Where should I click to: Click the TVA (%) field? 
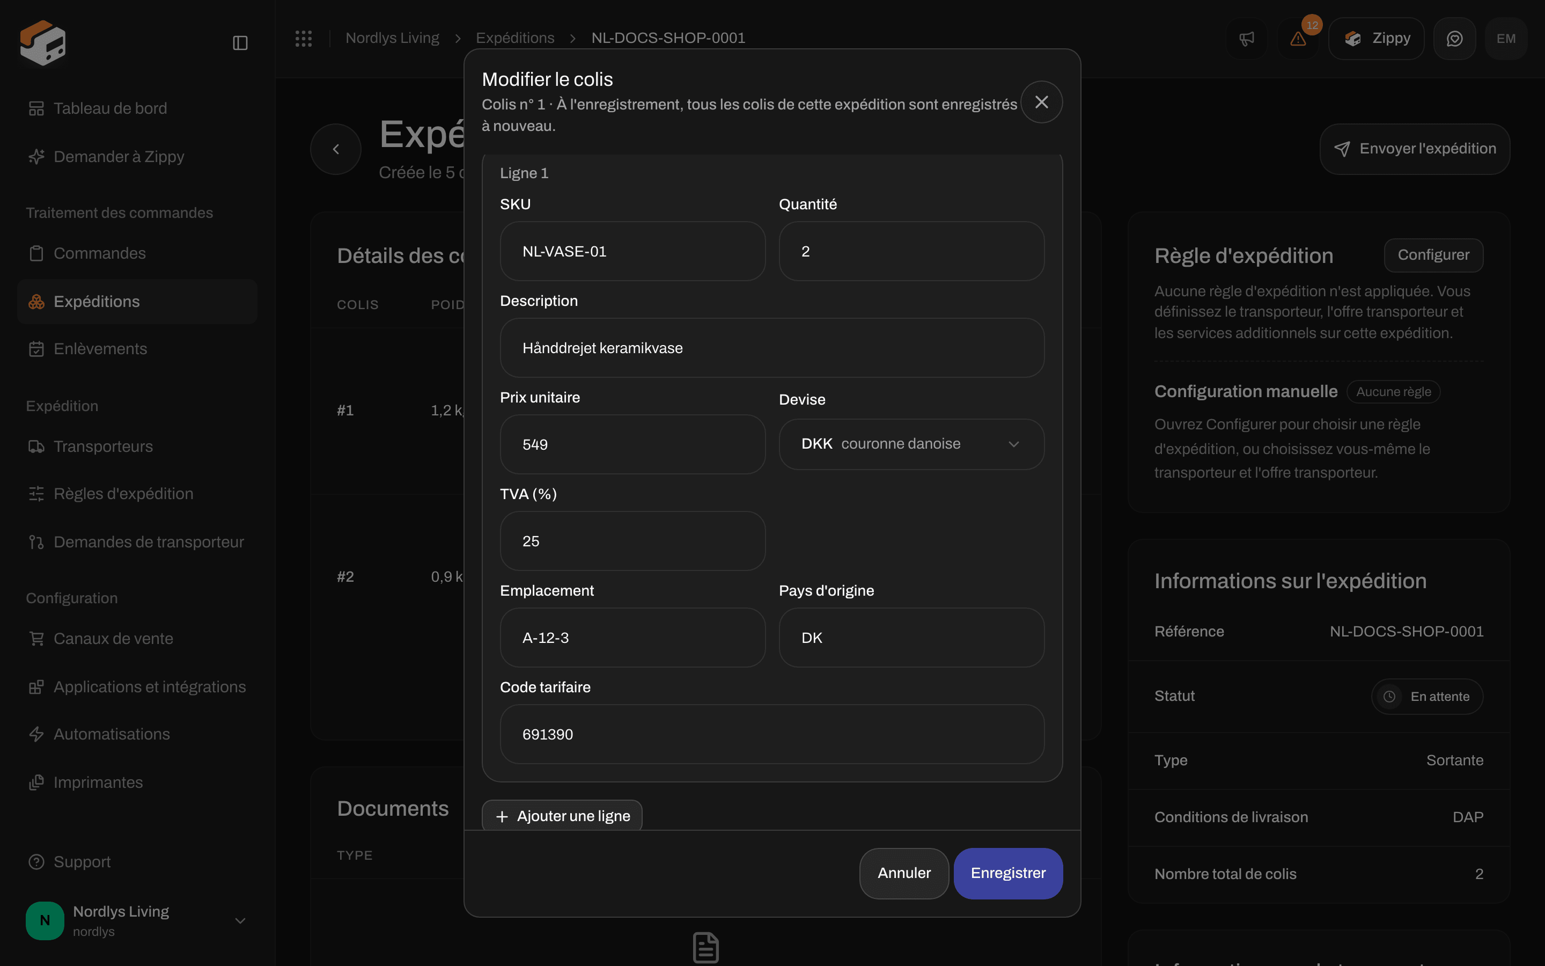point(632,541)
